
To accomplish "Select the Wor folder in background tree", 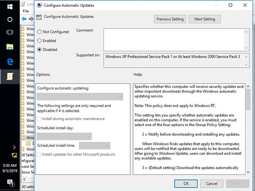I will pos(28,149).
